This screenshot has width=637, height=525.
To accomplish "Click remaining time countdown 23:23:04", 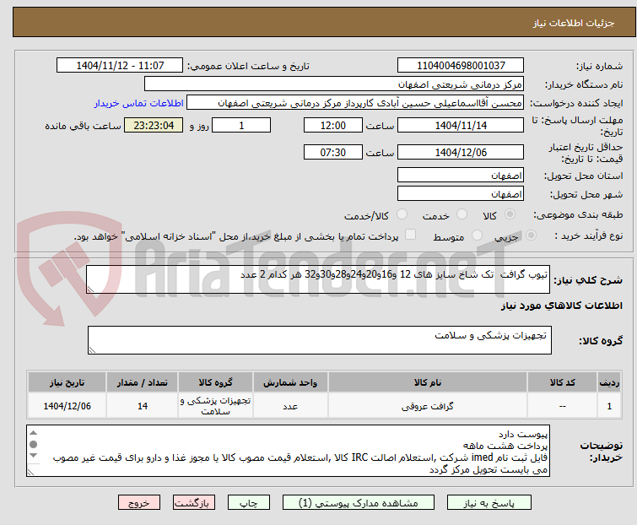I will [x=154, y=125].
